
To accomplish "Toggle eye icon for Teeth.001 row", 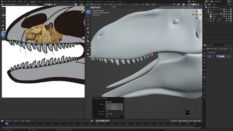I will (229, 14).
